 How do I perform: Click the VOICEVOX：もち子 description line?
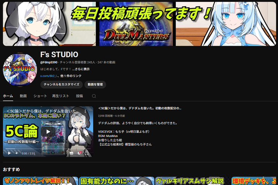(124, 132)
